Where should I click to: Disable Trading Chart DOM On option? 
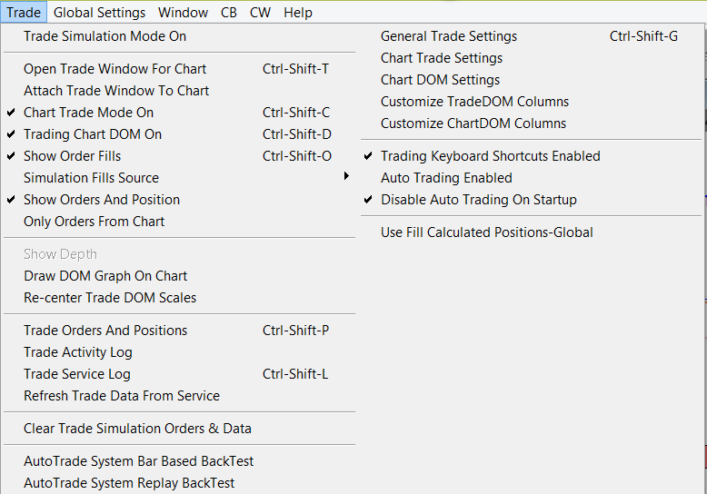click(x=92, y=134)
